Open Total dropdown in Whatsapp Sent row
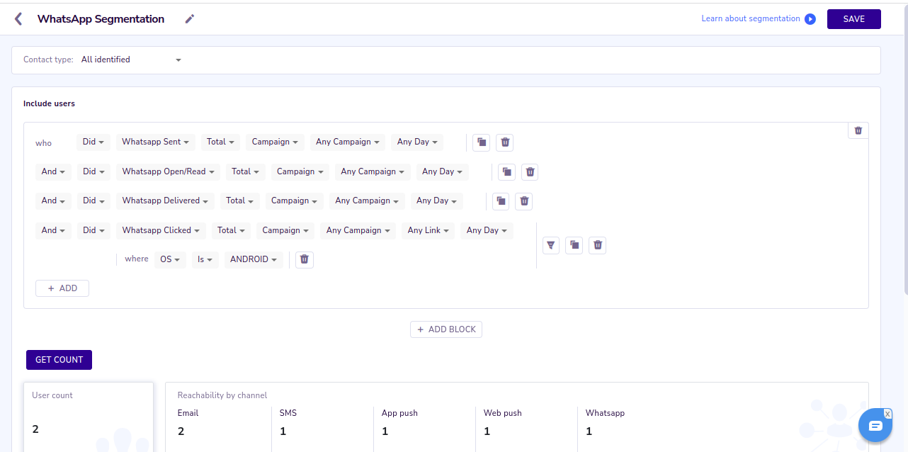 [x=221, y=142]
